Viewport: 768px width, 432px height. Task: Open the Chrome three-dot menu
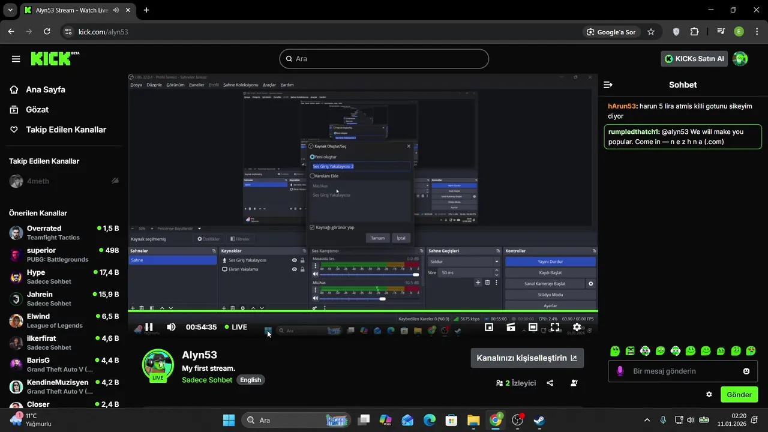click(756, 32)
